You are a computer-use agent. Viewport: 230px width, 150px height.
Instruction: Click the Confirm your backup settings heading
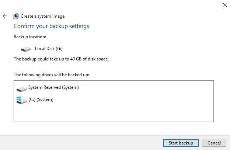(51, 26)
